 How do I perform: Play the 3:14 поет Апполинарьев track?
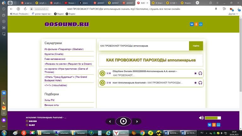click(102, 83)
